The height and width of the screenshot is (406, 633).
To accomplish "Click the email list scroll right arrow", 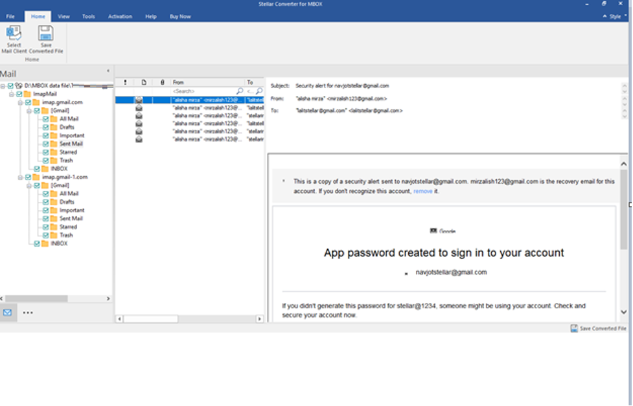I will pos(260,319).
